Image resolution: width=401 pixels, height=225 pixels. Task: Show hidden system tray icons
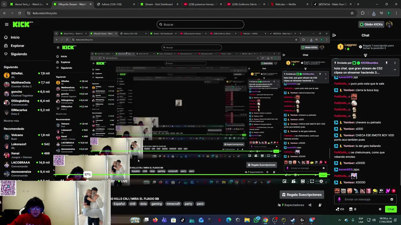pyautogui.click(x=339, y=220)
